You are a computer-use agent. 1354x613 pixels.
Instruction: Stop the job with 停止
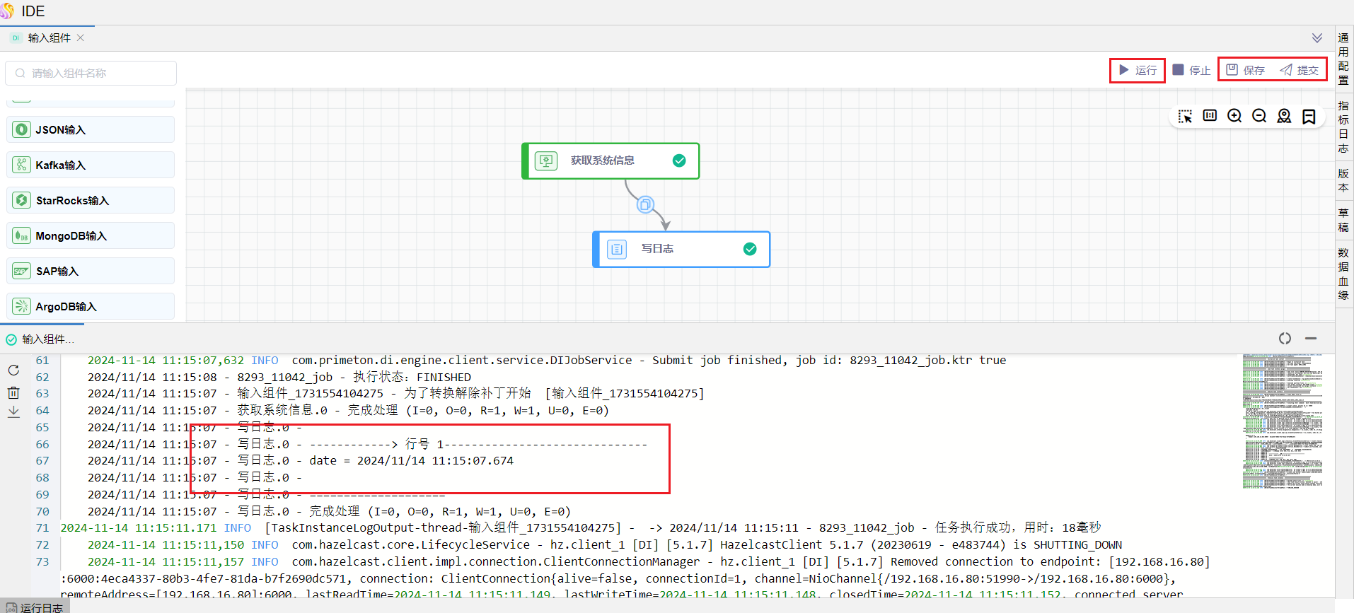1191,70
